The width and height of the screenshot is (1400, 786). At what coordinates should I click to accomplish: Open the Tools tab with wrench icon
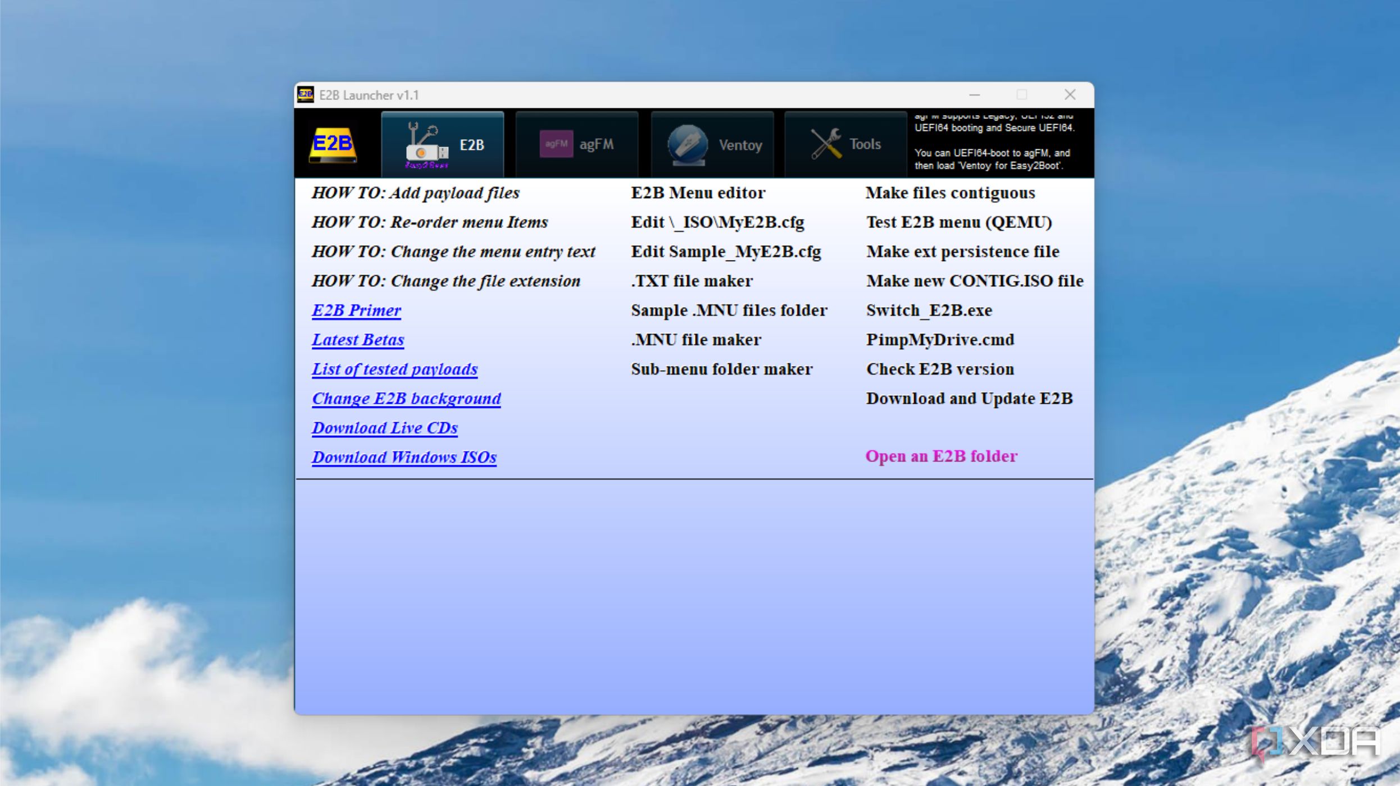click(x=846, y=144)
